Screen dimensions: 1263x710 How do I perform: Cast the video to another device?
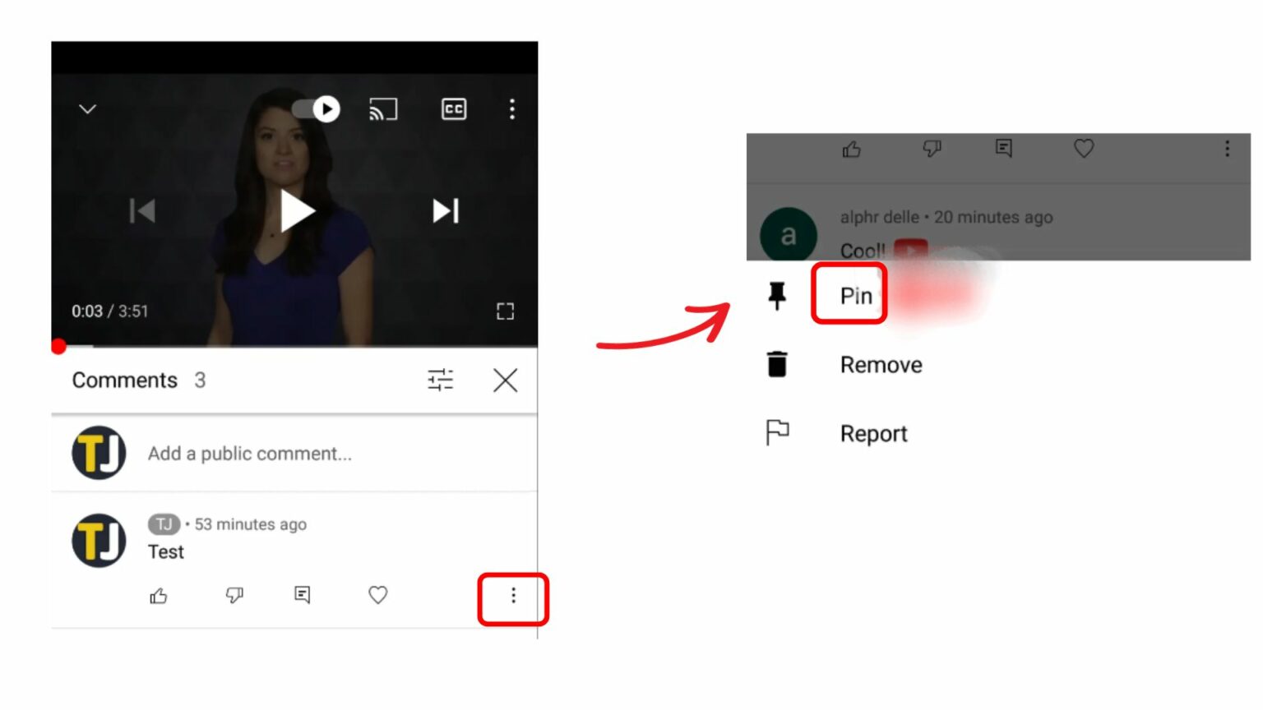pyautogui.click(x=383, y=109)
